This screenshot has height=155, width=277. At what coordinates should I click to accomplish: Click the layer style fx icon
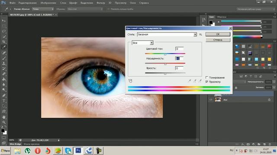tap(242, 144)
